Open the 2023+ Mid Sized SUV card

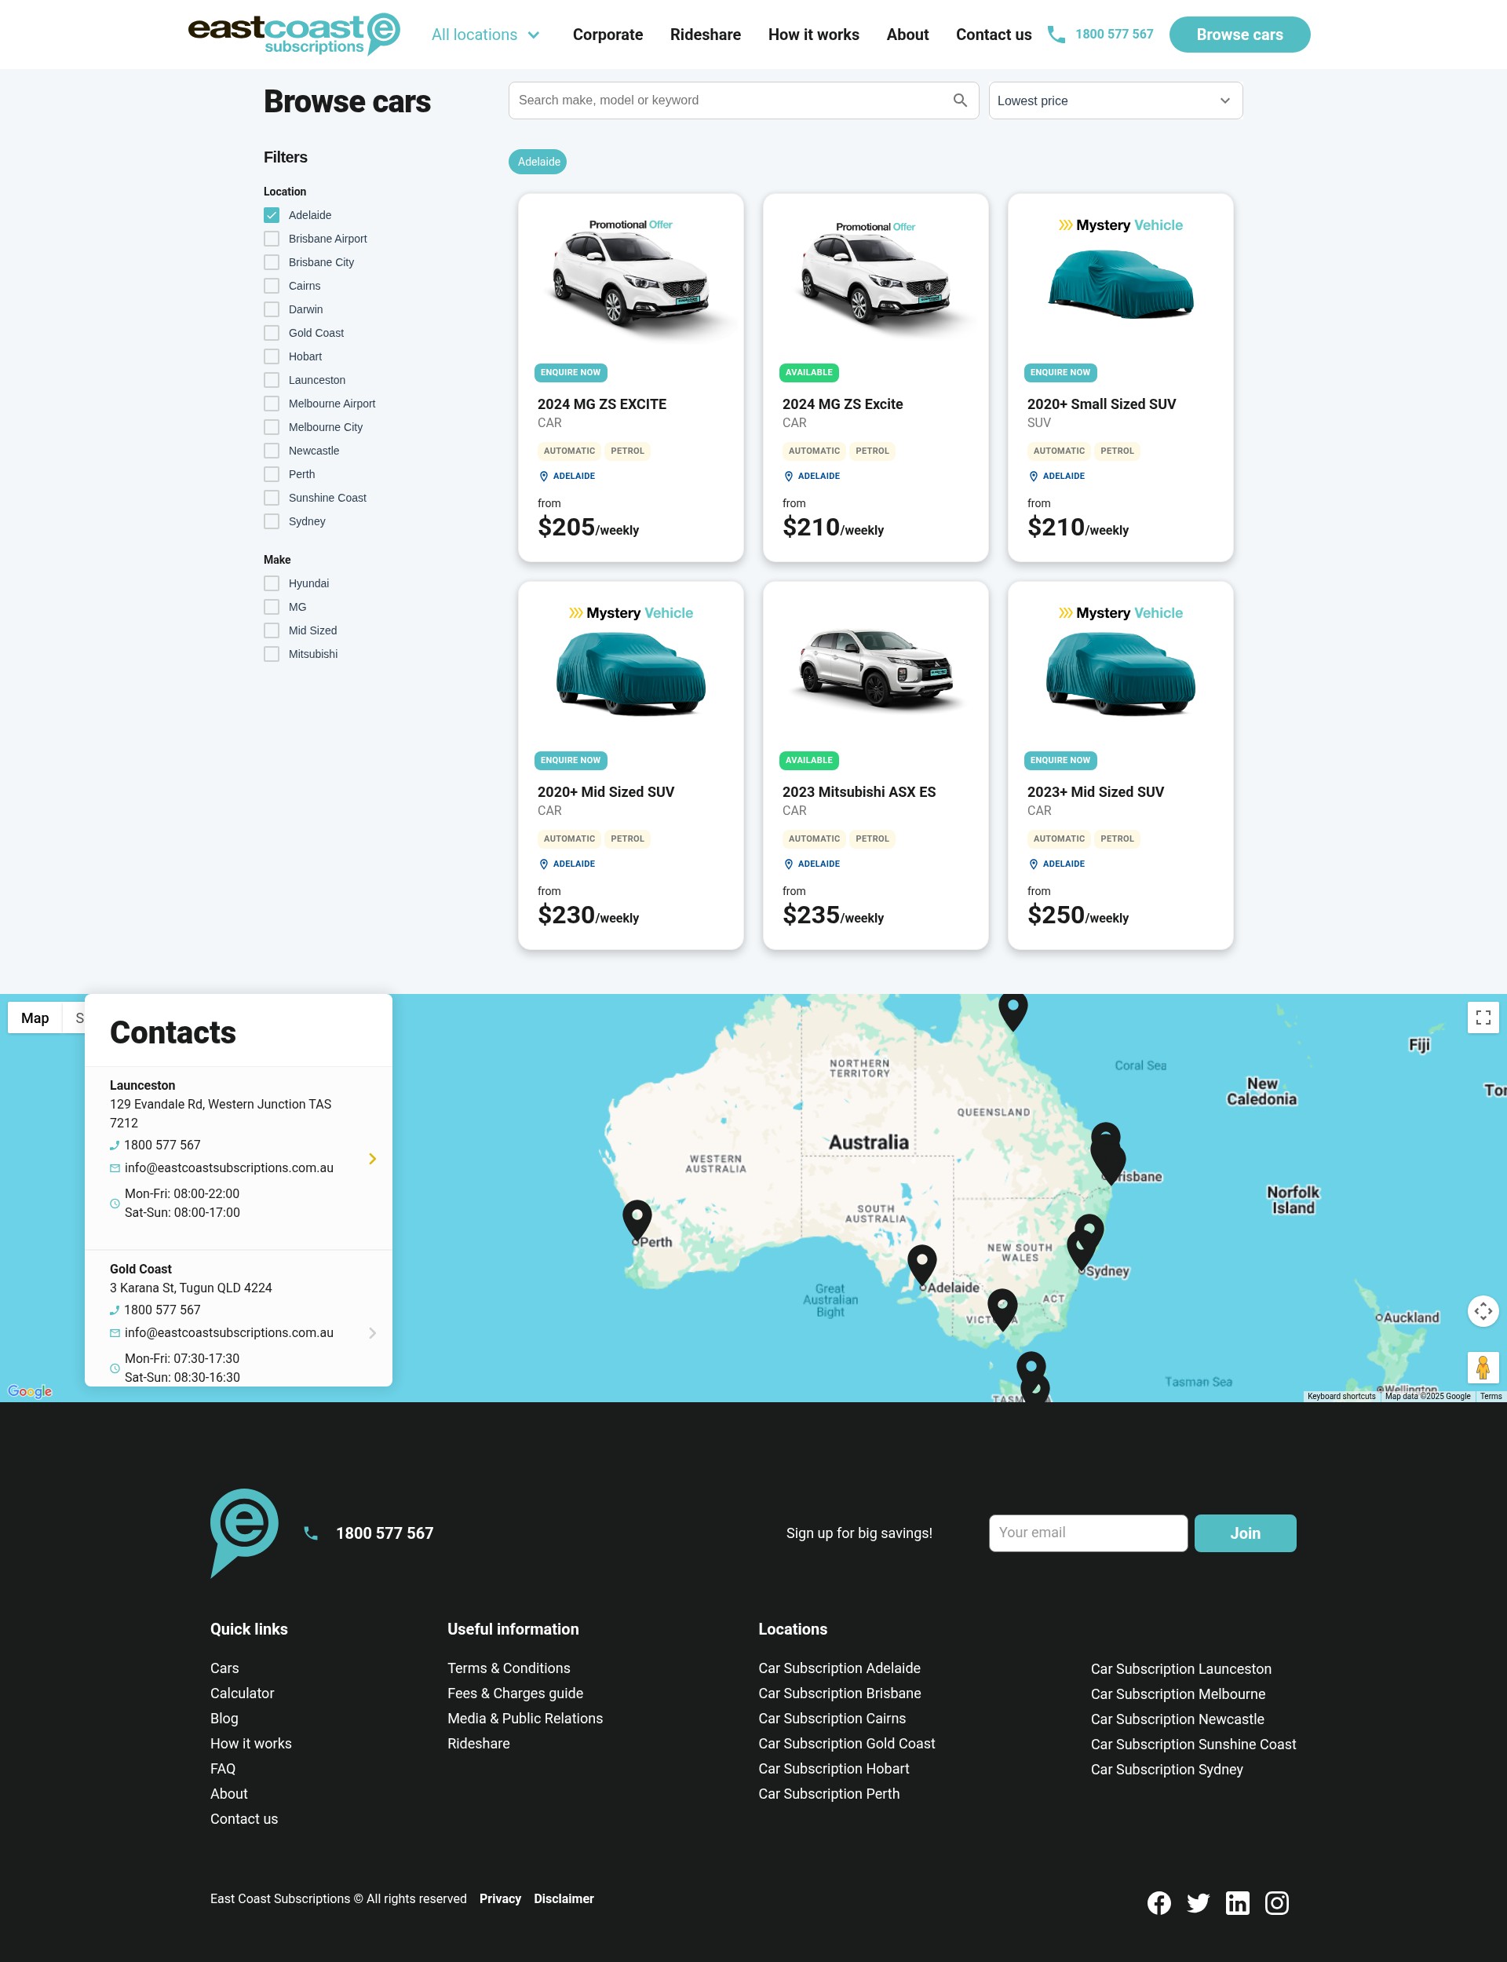[1119, 765]
